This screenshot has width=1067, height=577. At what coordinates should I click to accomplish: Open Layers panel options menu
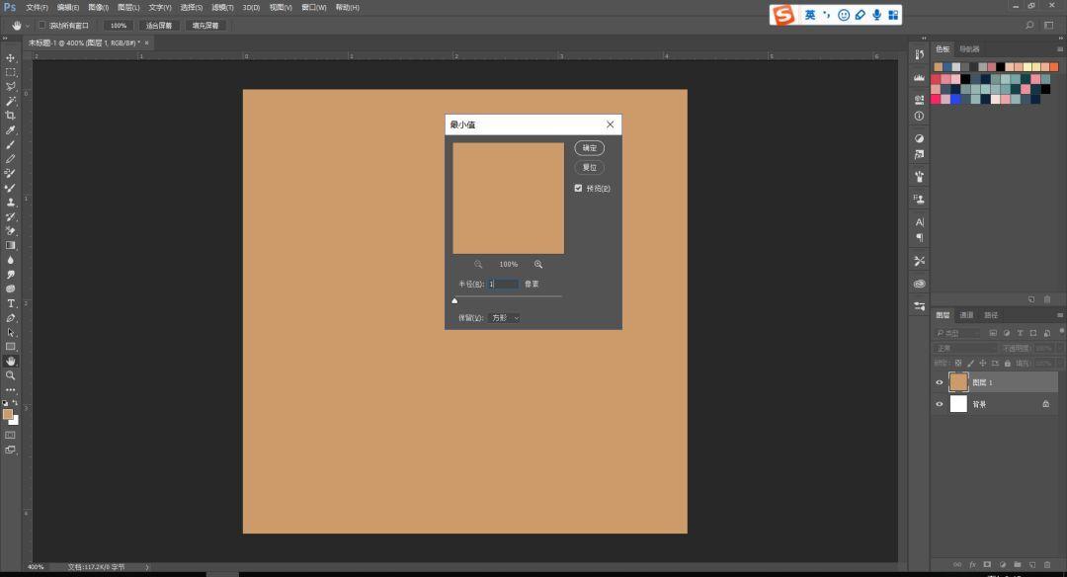(x=1059, y=315)
